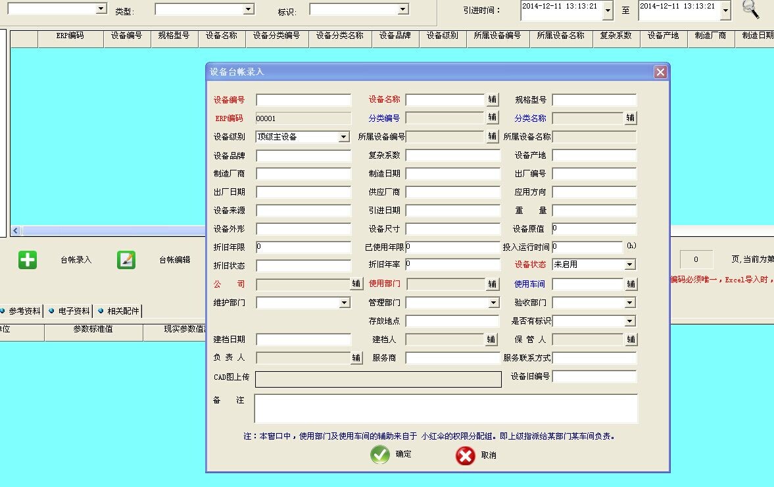Open the 类型 dropdown in the top filter bar
This screenshot has height=487, width=774.
[x=249, y=9]
